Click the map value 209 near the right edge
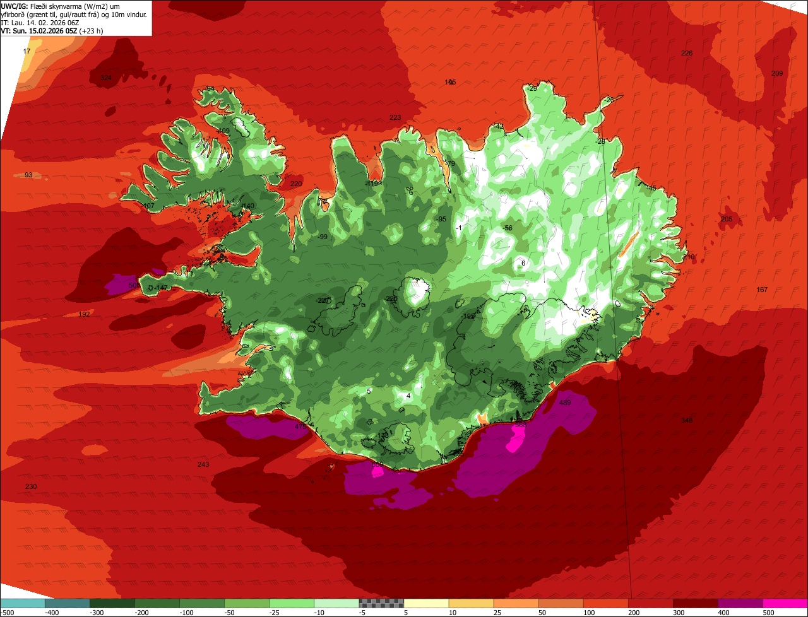 coord(777,74)
